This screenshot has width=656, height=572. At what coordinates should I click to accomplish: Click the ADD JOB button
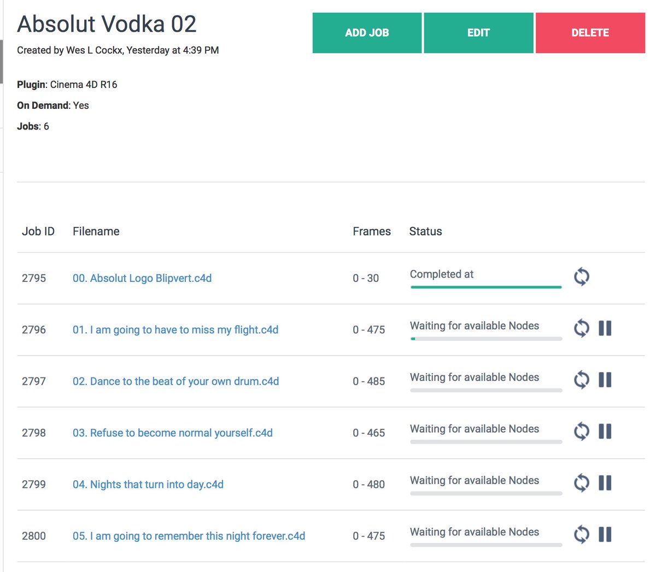click(x=367, y=33)
